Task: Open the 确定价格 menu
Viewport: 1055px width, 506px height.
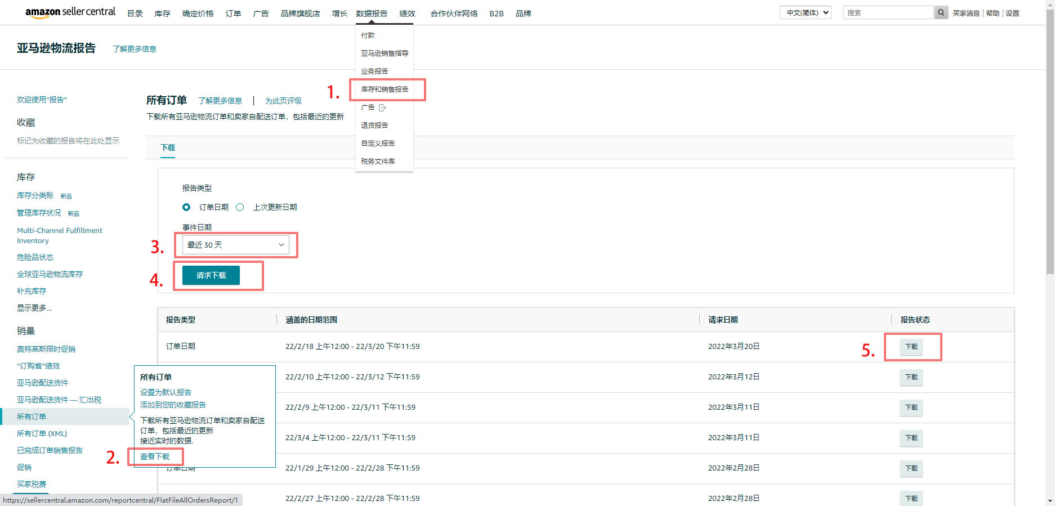Action: coord(198,14)
